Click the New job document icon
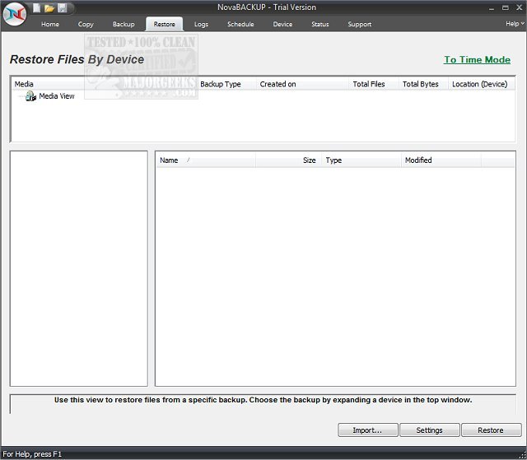527x460 pixels. coord(36,8)
